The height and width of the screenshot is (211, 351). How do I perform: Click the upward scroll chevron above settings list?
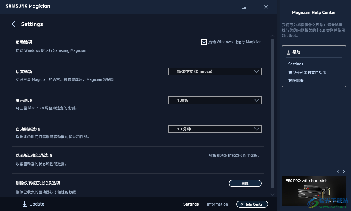[273, 36]
